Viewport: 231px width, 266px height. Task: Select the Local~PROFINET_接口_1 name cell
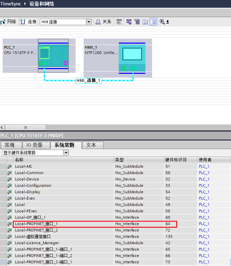tap(64, 224)
